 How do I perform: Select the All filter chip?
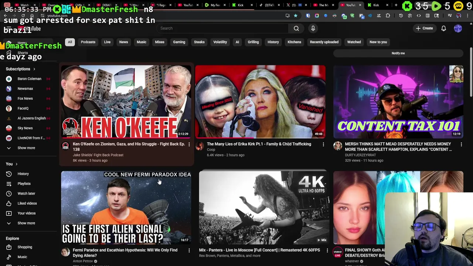(70, 42)
